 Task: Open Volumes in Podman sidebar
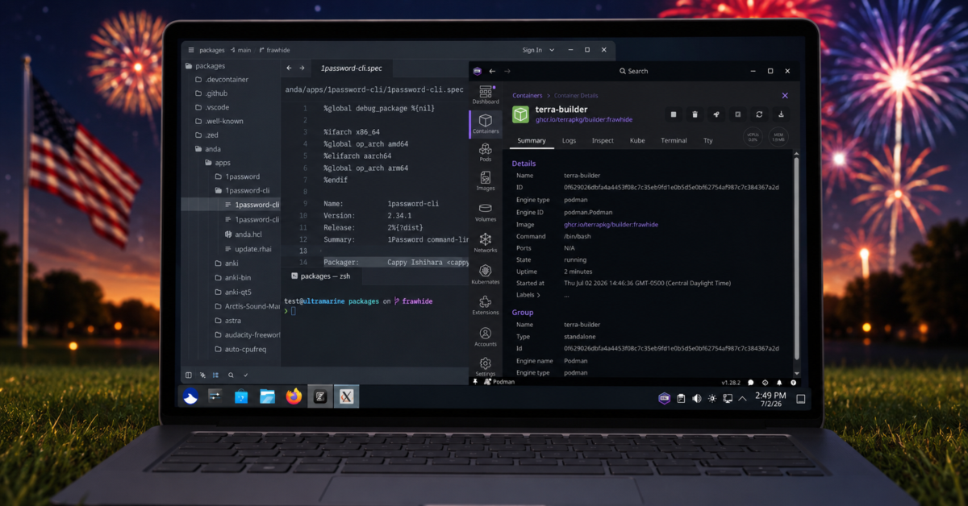pyautogui.click(x=486, y=213)
